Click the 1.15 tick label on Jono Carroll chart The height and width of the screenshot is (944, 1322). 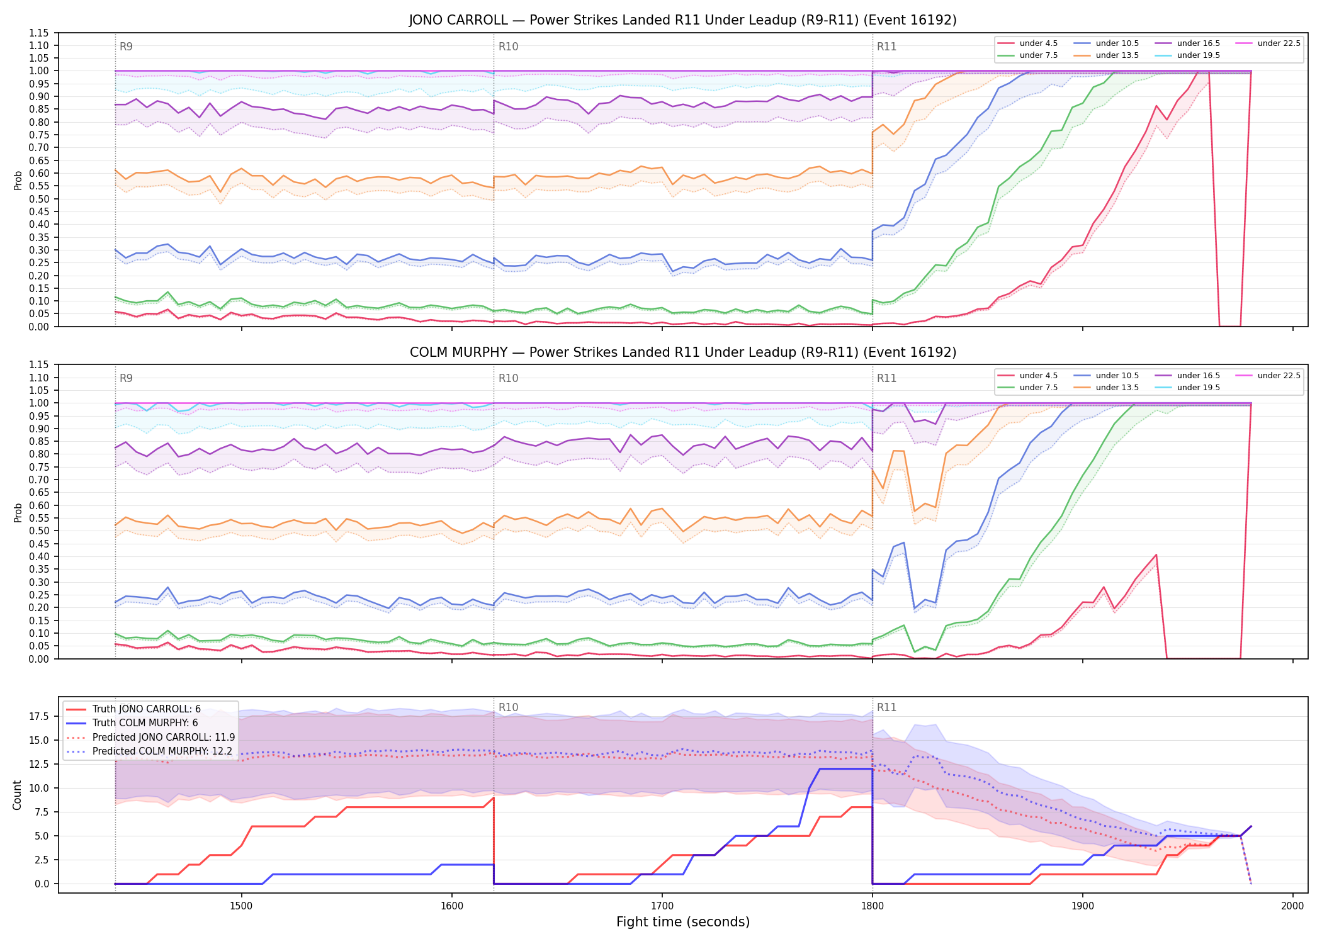[x=39, y=33]
